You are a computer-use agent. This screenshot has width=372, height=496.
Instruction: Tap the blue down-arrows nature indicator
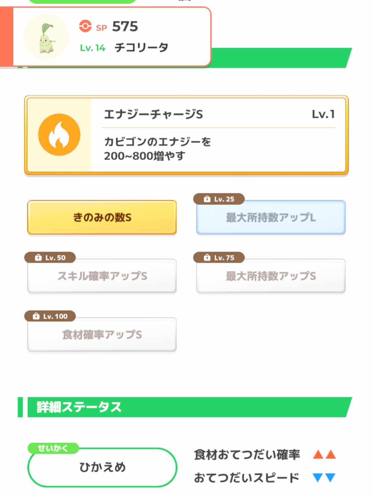pyautogui.click(x=324, y=478)
